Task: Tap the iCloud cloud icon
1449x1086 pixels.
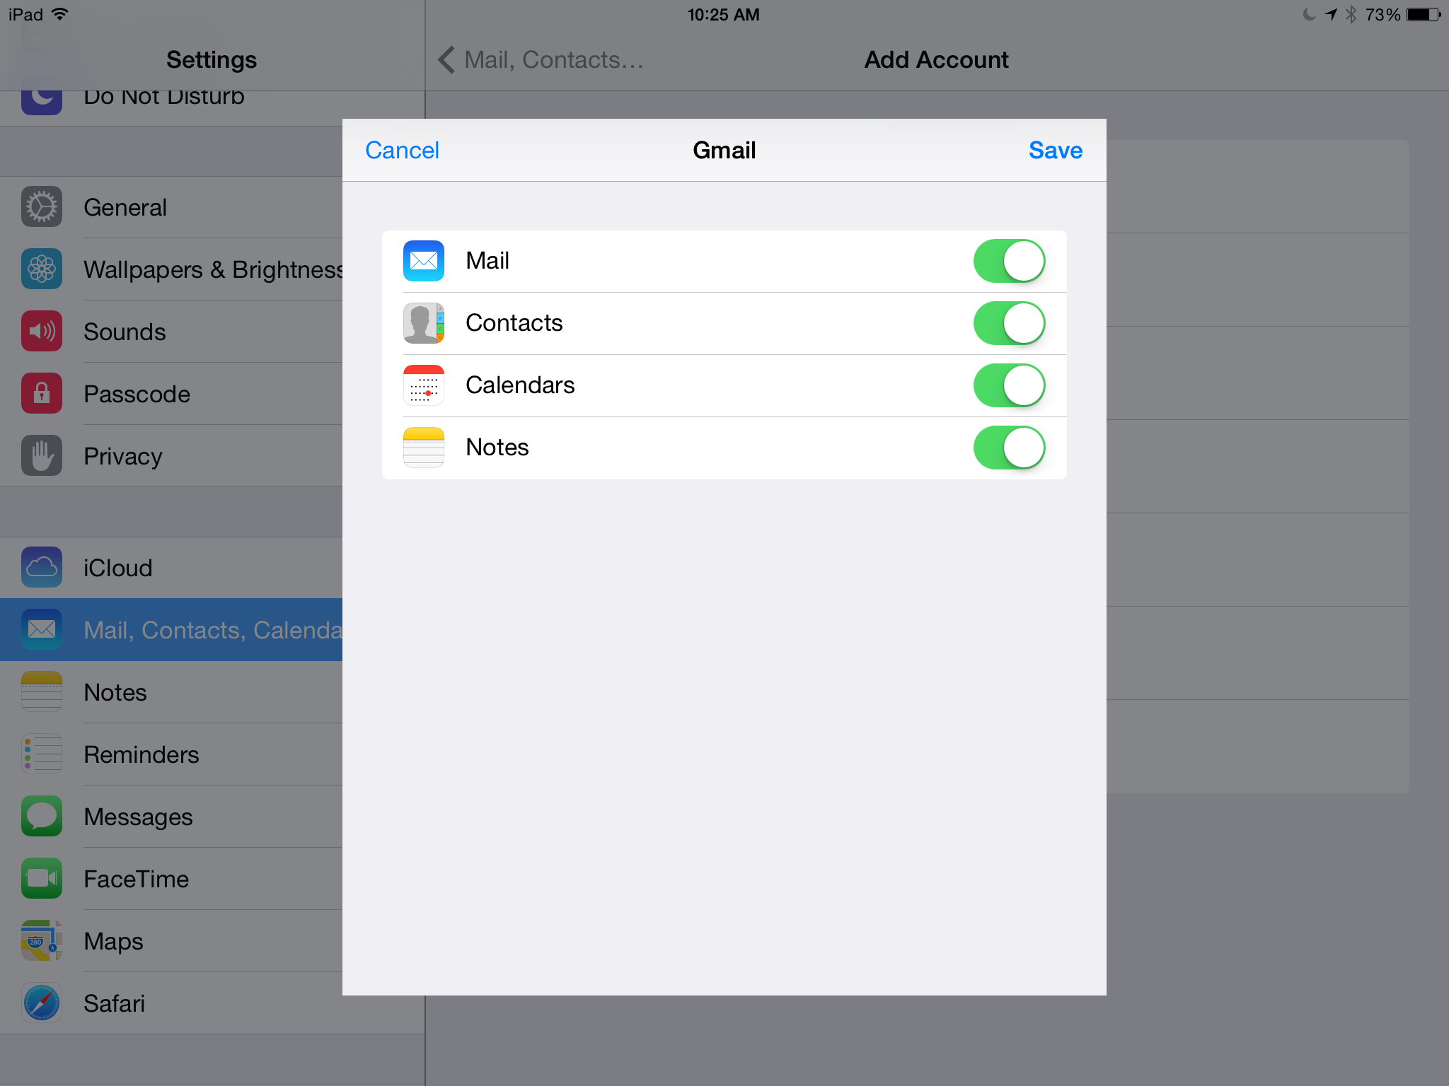Action: (x=42, y=568)
